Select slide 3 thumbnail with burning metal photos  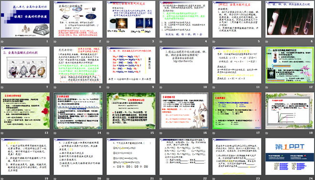(131, 19)
